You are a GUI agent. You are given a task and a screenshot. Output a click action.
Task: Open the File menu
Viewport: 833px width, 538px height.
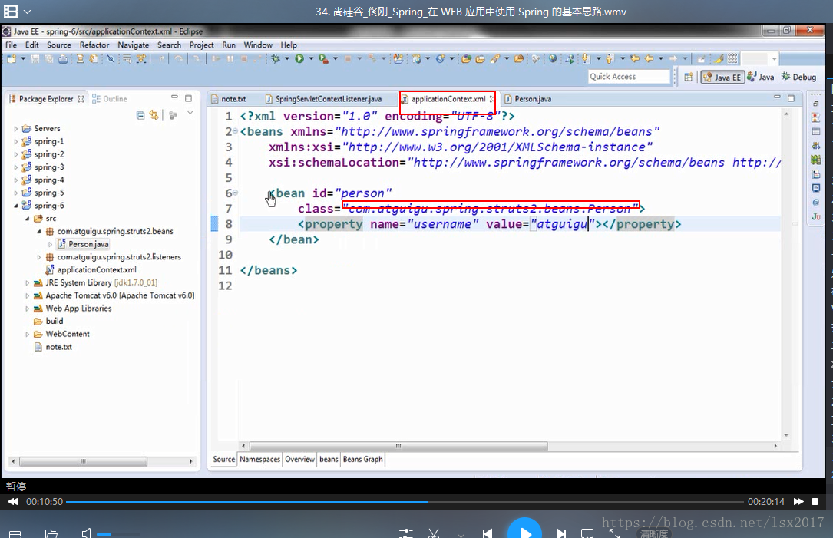[x=12, y=45]
